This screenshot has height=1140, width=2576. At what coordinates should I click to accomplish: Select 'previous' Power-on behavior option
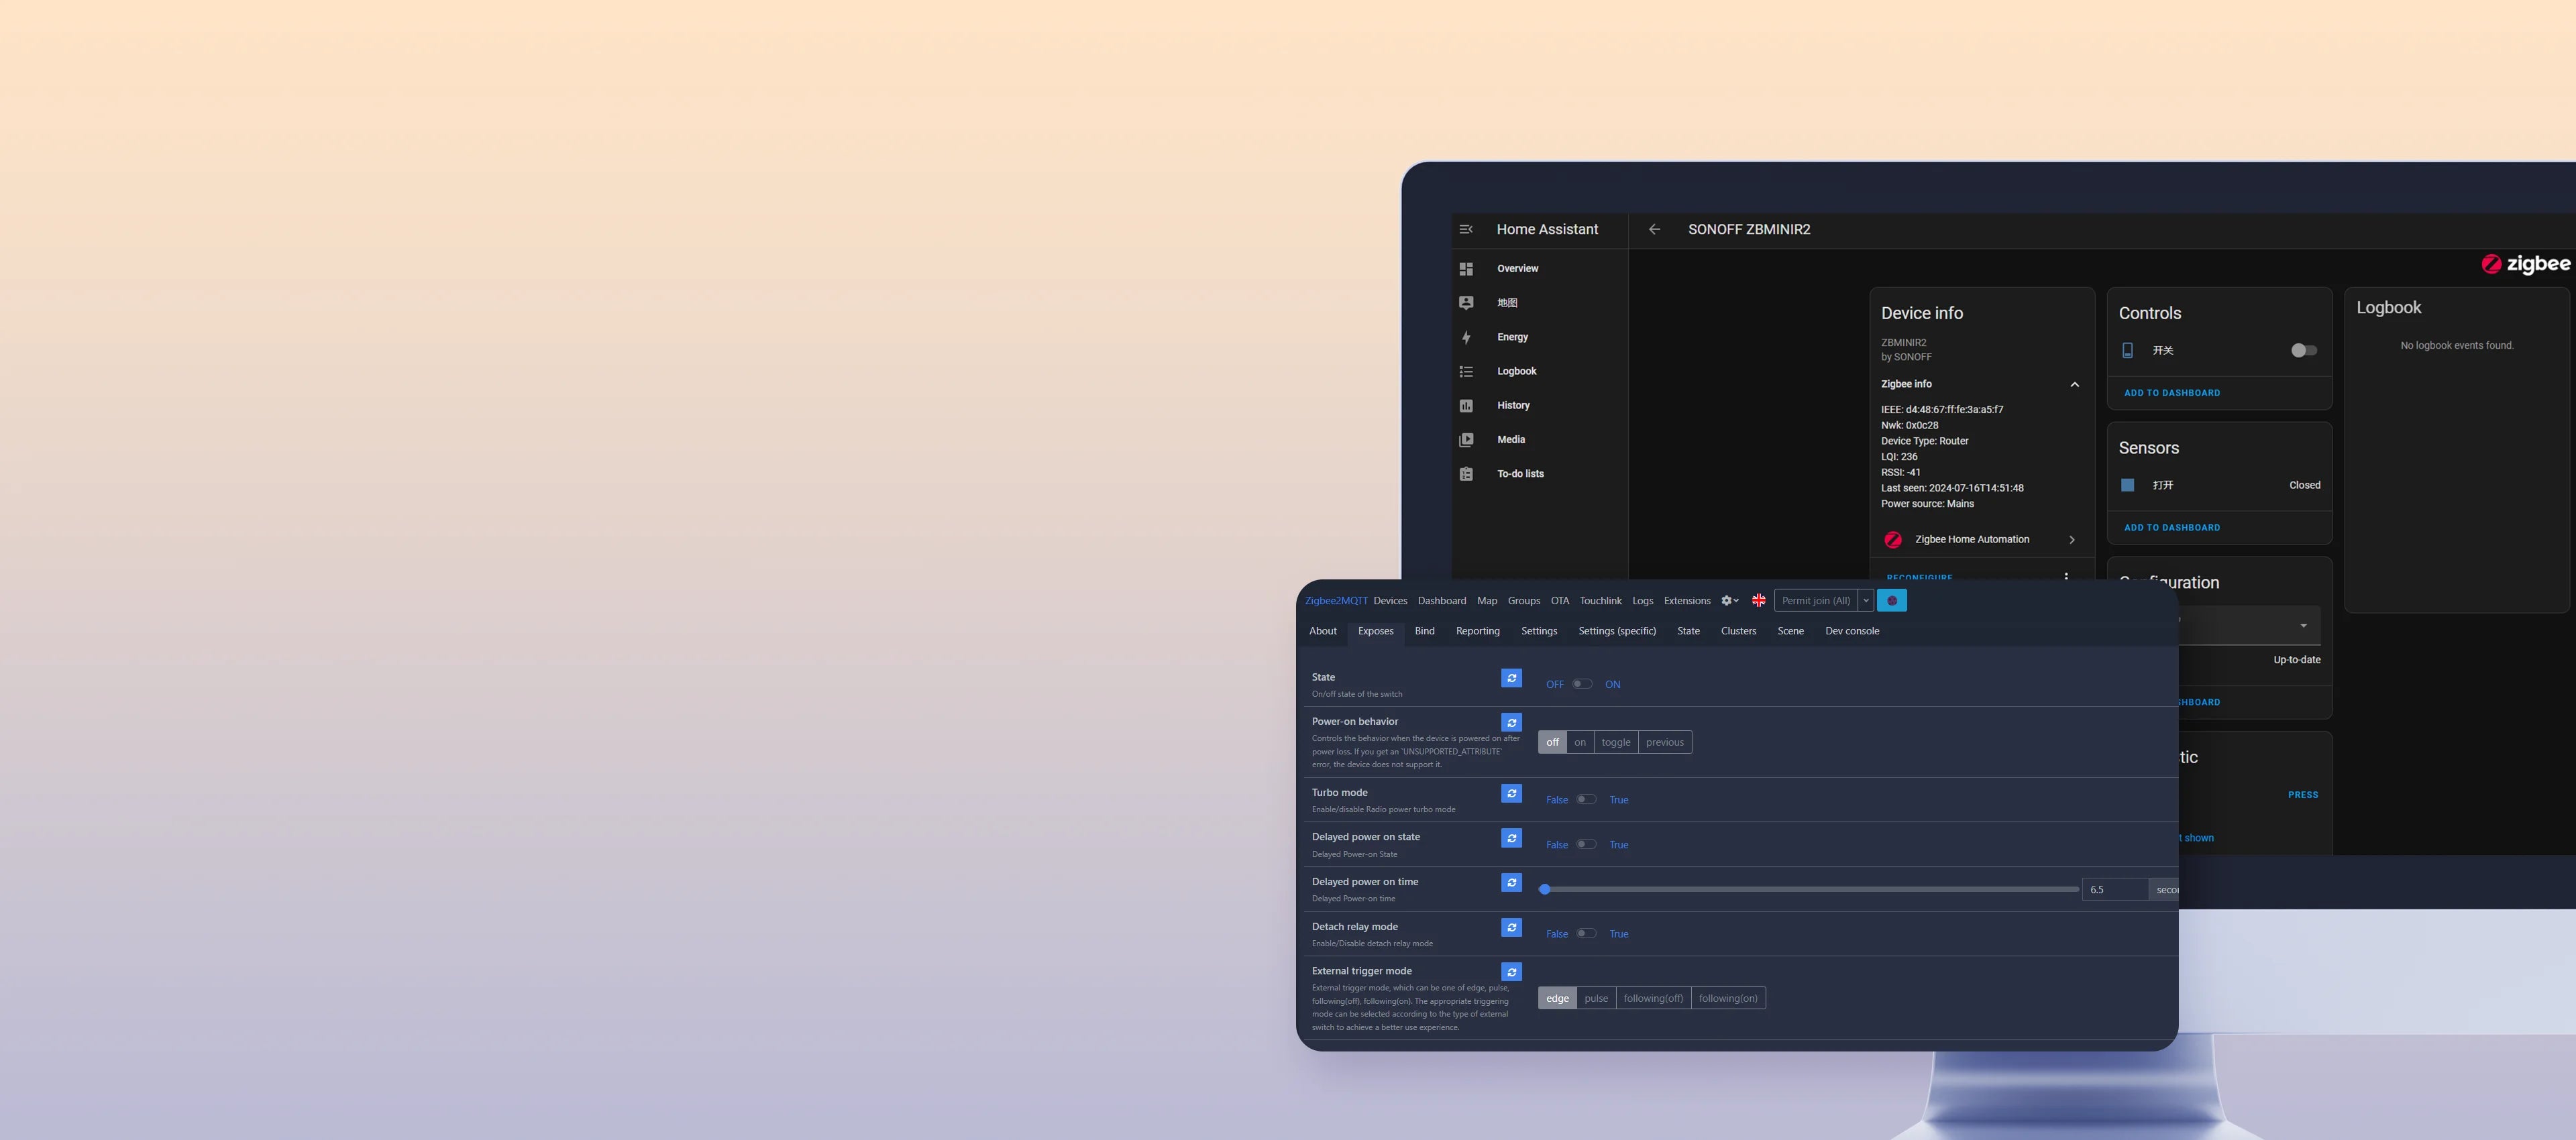1664,742
